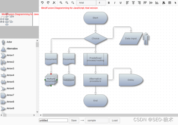Select the Delay node
178x125 pixels.
click(131, 80)
